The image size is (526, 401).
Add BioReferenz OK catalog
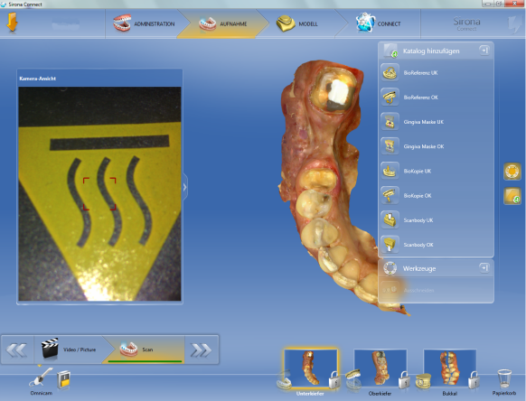coord(436,98)
